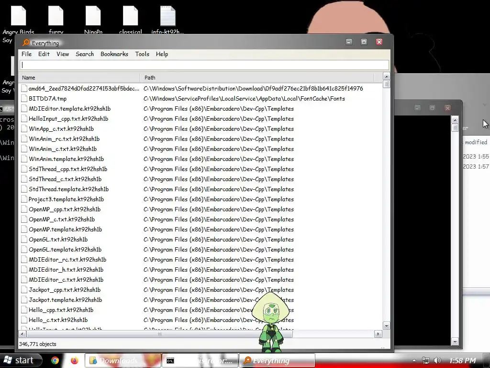Screen dimensions: 490x368
Task: Launch Google Chrome from the taskbar
Action: point(55,360)
